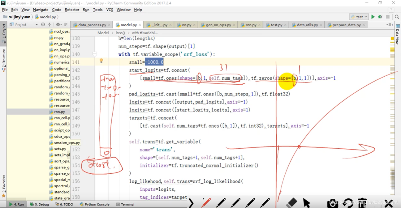The image size is (401, 208).
Task: Select the red pen annotation tool
Action: pyautogui.click(x=206, y=203)
